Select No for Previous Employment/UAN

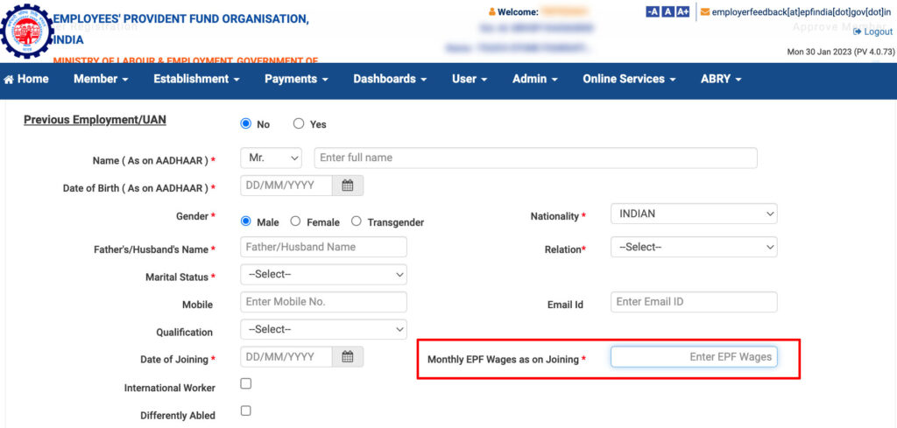[246, 123]
